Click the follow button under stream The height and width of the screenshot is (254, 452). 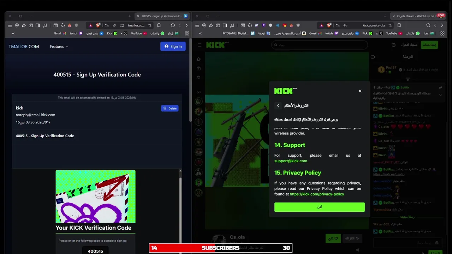tap(333, 238)
